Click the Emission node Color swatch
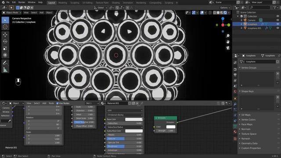 click(x=171, y=127)
